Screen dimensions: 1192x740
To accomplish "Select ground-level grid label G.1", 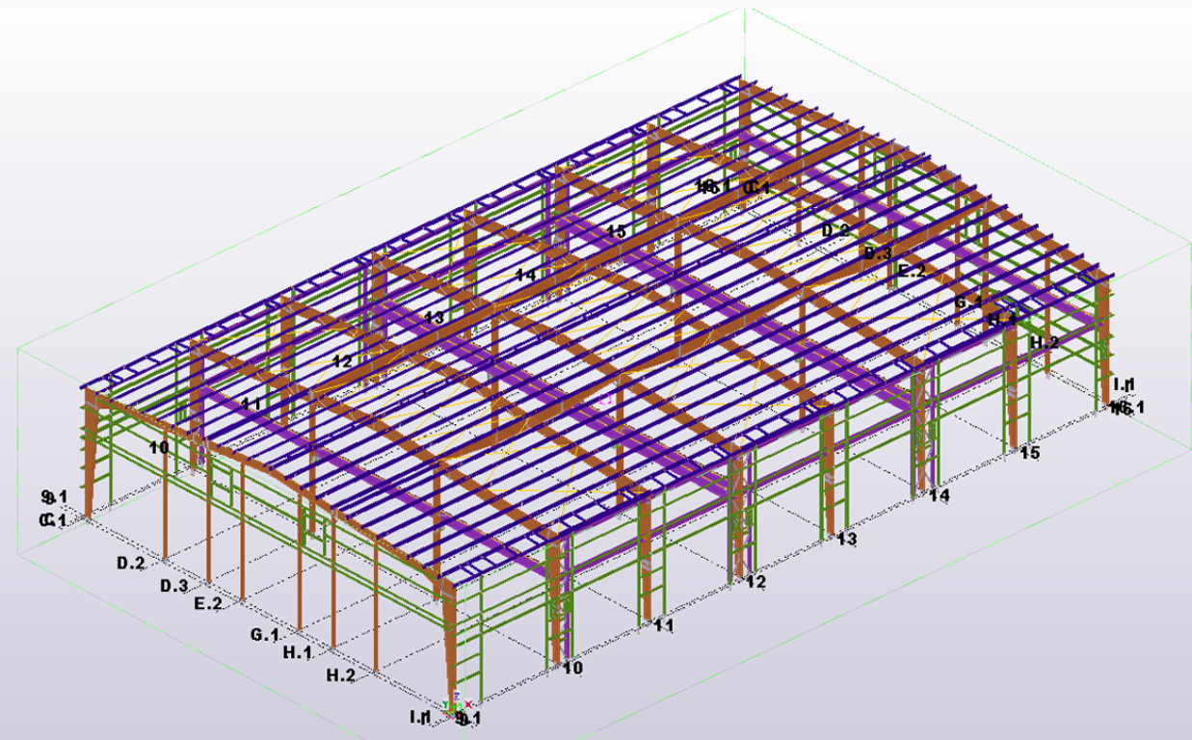I will [265, 635].
